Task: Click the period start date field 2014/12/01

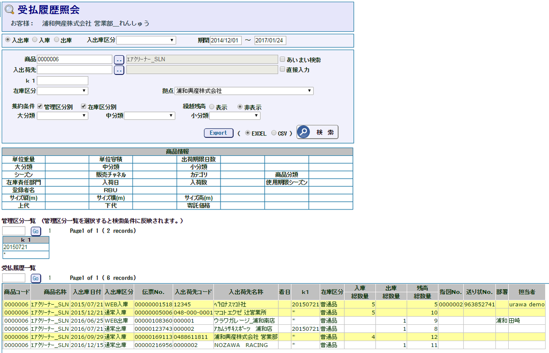Action: (226, 40)
